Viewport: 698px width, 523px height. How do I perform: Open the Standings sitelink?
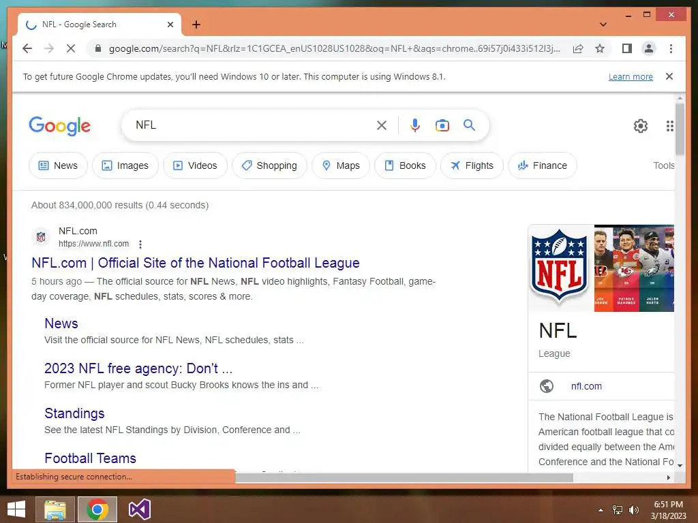(x=74, y=413)
